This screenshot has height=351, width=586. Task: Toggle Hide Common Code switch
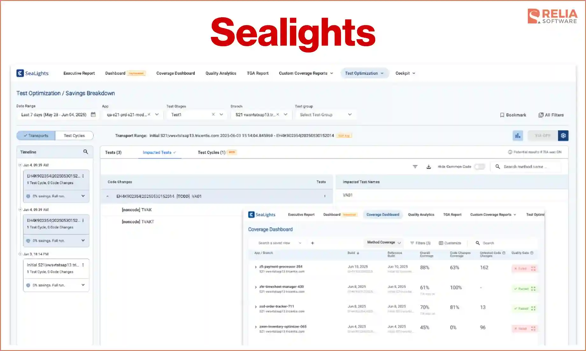pyautogui.click(x=479, y=167)
